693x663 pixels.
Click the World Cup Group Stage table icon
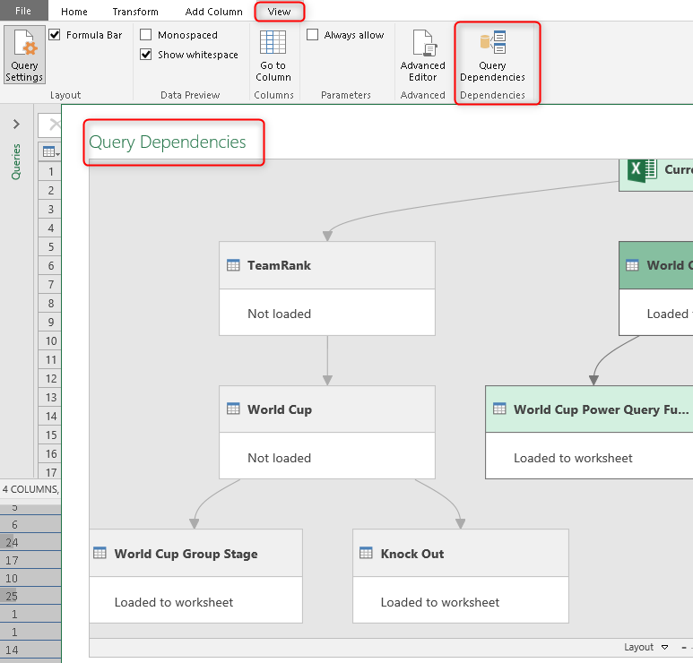point(100,553)
